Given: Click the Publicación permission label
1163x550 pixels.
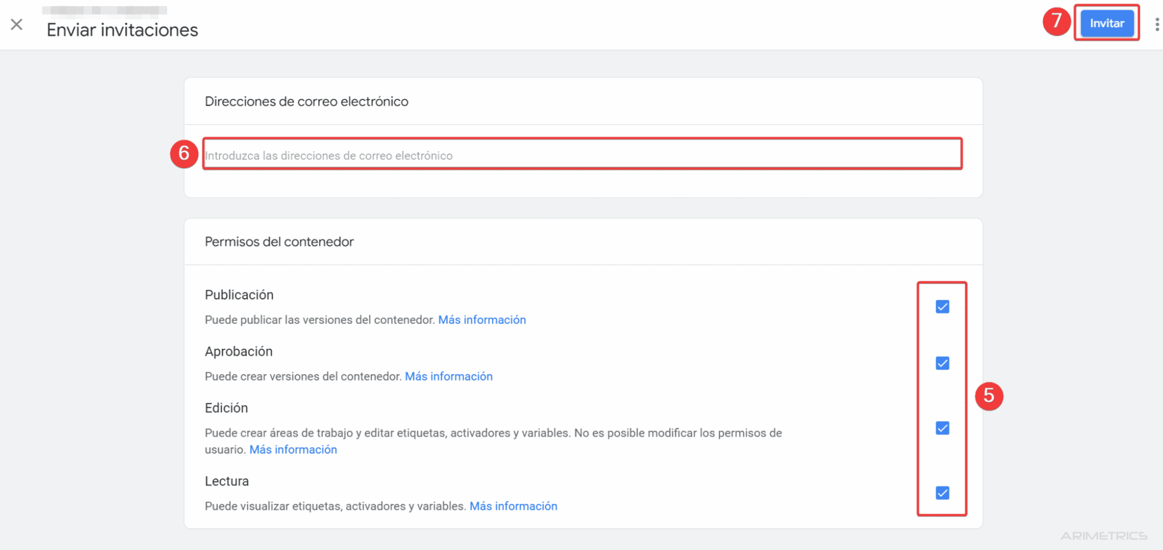Looking at the screenshot, I should [239, 295].
